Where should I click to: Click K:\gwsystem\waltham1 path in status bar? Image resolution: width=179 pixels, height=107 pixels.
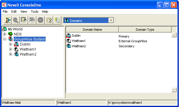[125, 103]
